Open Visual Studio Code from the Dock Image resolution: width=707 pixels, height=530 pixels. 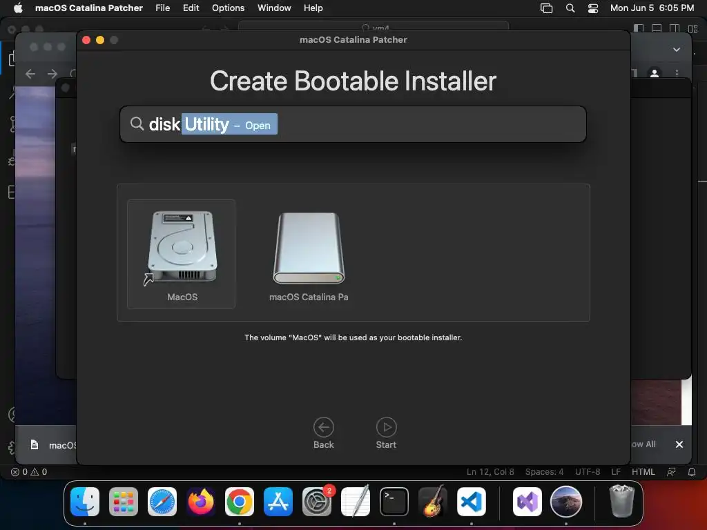pos(472,502)
